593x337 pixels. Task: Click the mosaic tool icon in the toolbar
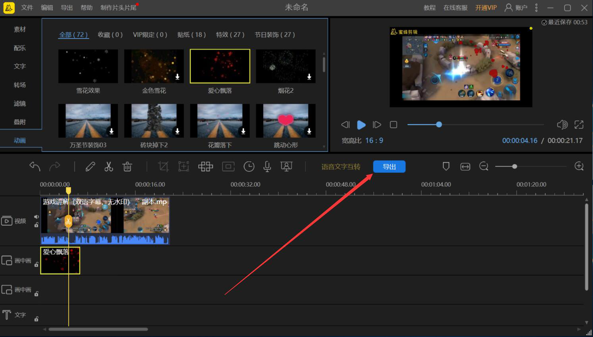click(205, 167)
